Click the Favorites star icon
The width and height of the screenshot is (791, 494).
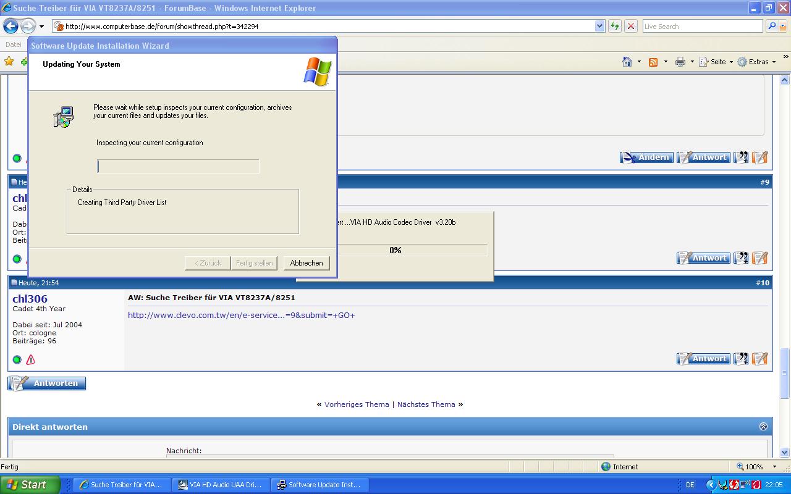[x=9, y=61]
